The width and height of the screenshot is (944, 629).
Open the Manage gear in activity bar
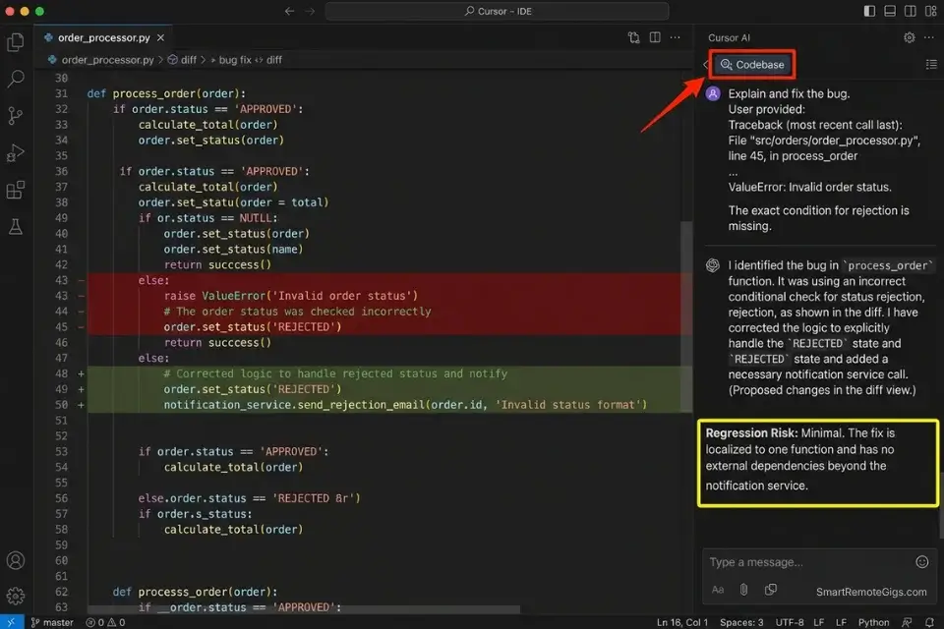click(16, 596)
